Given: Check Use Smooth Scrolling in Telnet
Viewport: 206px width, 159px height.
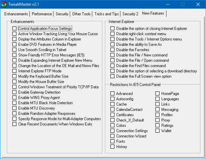Looking at the screenshot, I should point(14,50).
